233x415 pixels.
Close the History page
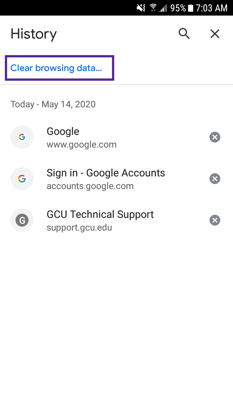click(215, 34)
